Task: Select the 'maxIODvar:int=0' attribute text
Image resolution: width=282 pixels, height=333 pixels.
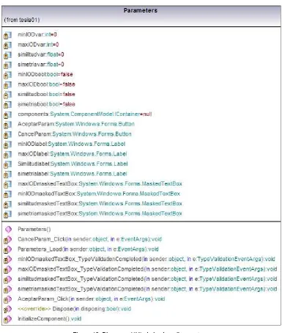Action: (38, 45)
